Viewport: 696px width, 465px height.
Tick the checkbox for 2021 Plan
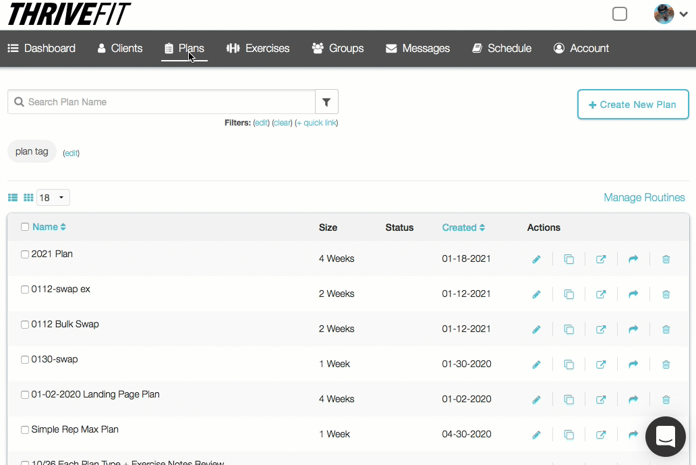pyautogui.click(x=25, y=254)
